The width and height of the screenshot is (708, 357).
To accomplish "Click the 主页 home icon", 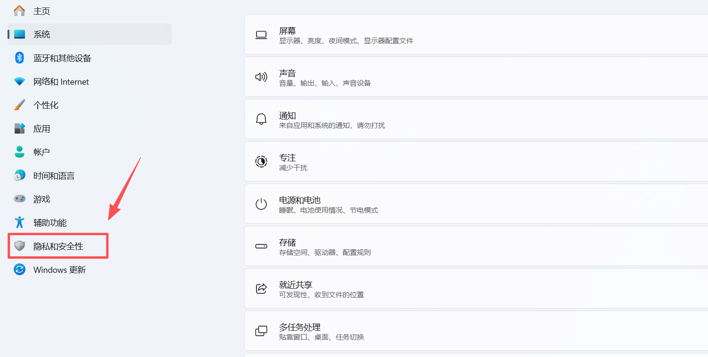I will [19, 10].
